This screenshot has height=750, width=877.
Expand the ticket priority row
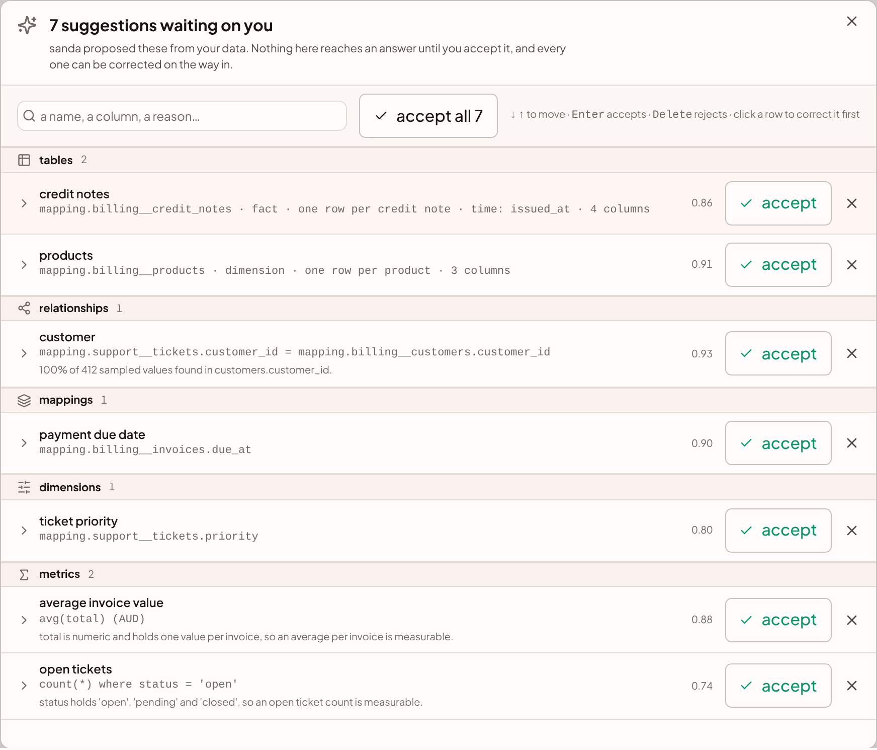click(x=24, y=531)
